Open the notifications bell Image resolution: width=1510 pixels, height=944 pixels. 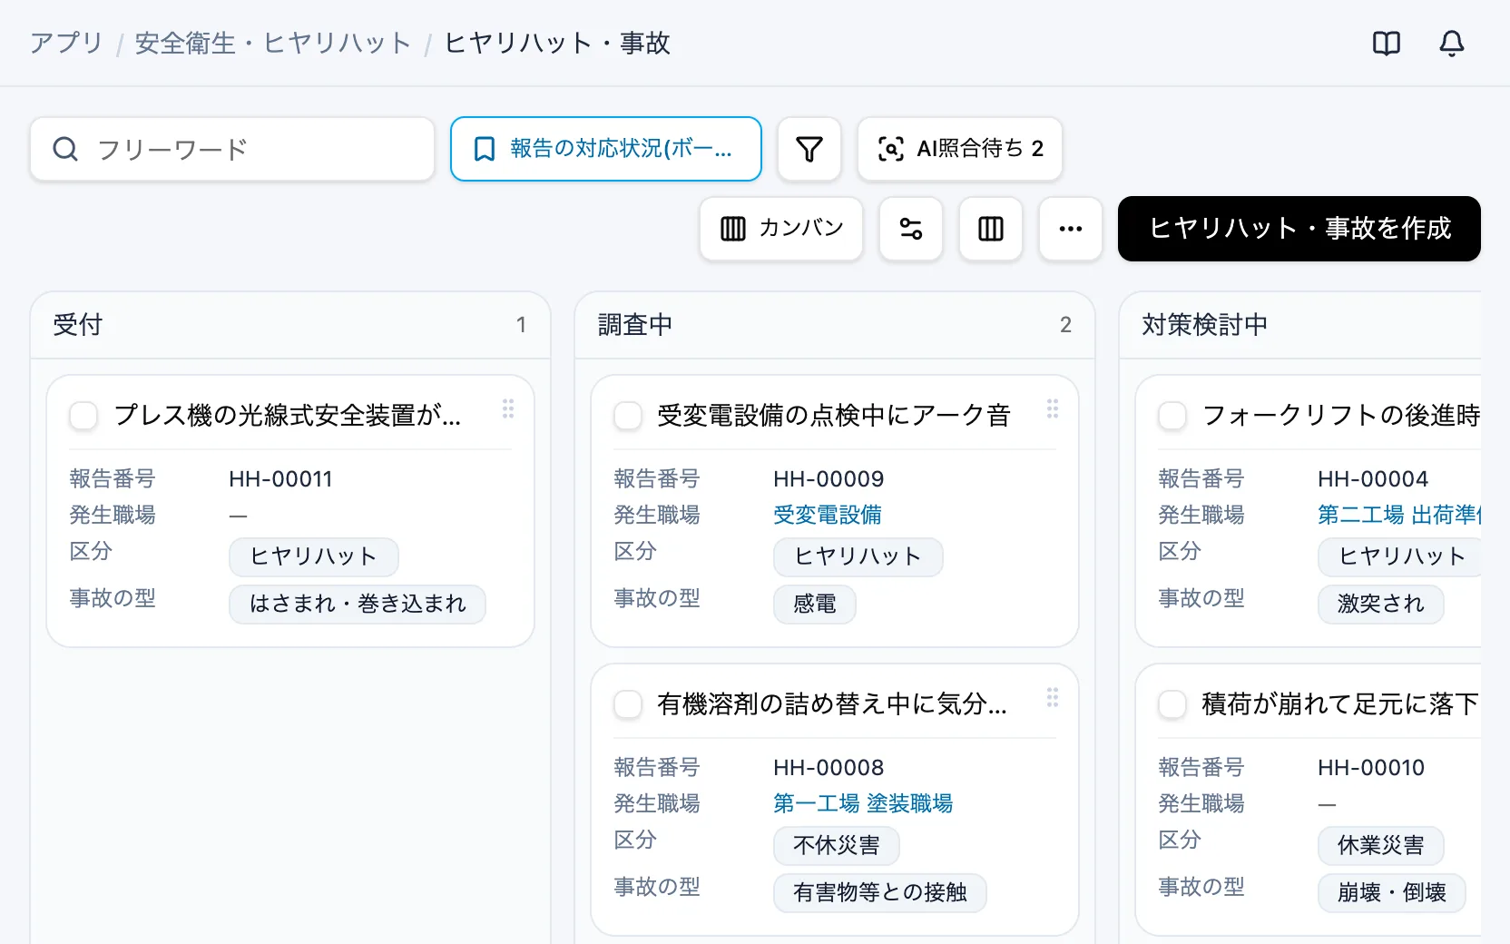1452,43
